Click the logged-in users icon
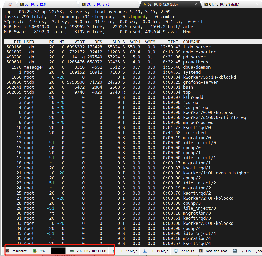262x256 pixels. tap(201, 251)
